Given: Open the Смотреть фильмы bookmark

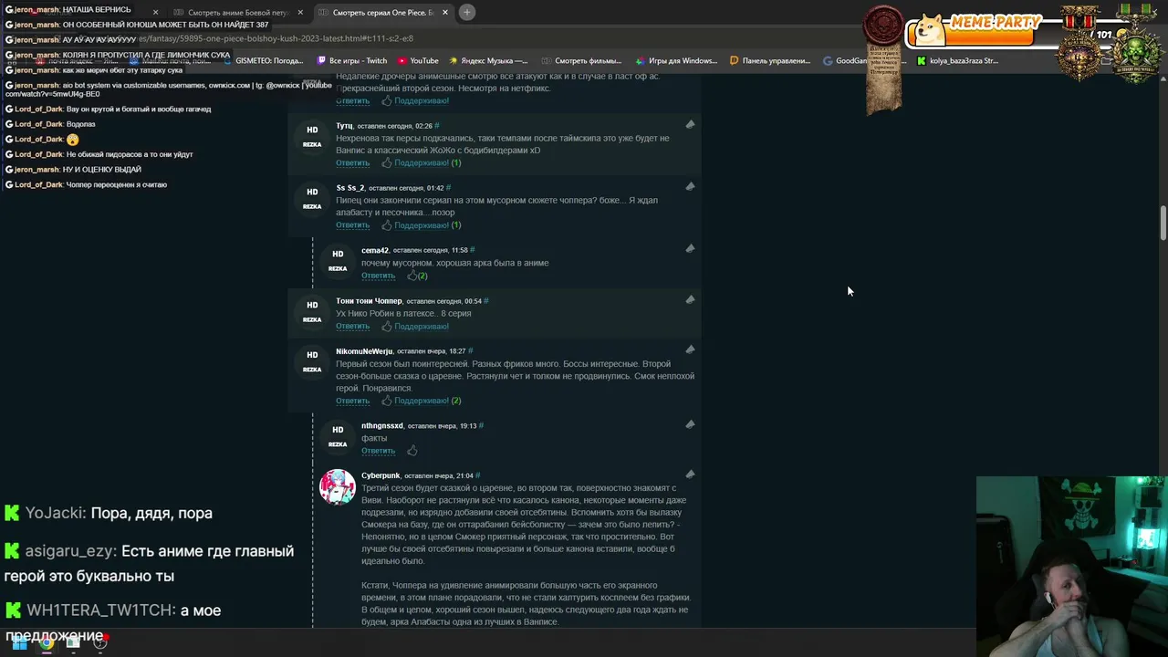Looking at the screenshot, I should coord(581,61).
